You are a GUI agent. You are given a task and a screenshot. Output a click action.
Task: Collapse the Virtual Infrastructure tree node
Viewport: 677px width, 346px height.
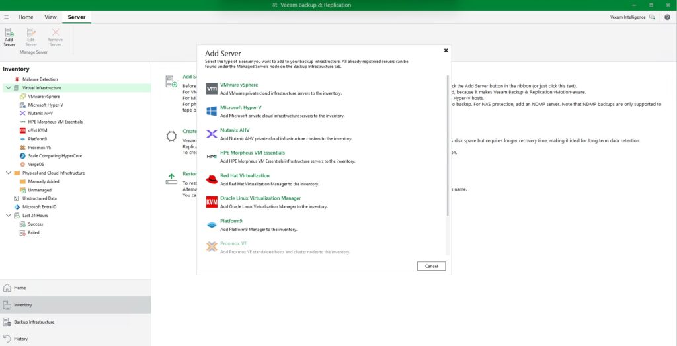click(x=8, y=88)
